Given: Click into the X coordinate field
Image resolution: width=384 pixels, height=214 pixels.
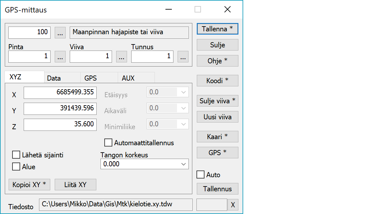Looking at the screenshot, I should pos(60,92).
